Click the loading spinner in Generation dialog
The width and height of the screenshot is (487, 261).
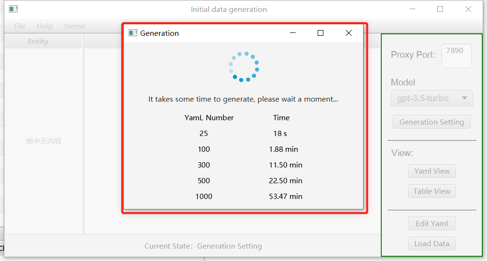point(244,67)
